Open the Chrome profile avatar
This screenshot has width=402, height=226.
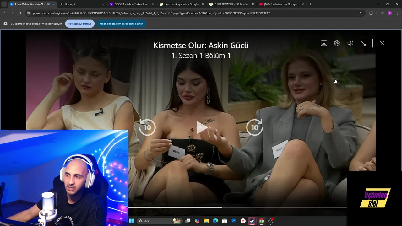coord(390,13)
